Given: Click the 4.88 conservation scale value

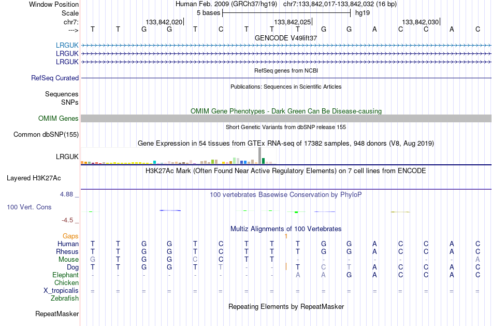Looking at the screenshot, I should point(66,194).
